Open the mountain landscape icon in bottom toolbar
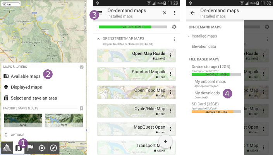 coord(7,148)
